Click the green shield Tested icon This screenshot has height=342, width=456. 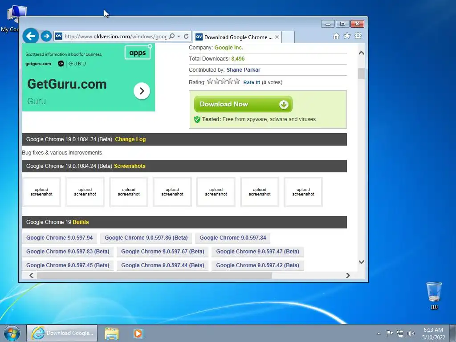[197, 119]
